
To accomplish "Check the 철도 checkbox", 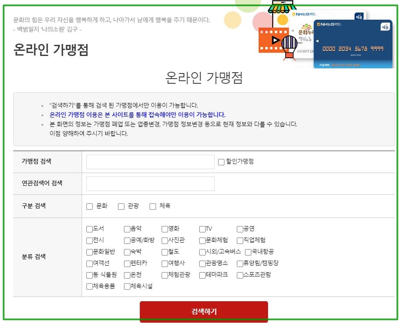I will coord(164,252).
